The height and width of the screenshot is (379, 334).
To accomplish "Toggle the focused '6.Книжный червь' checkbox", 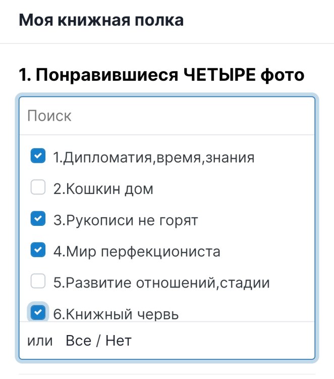I will tap(38, 313).
